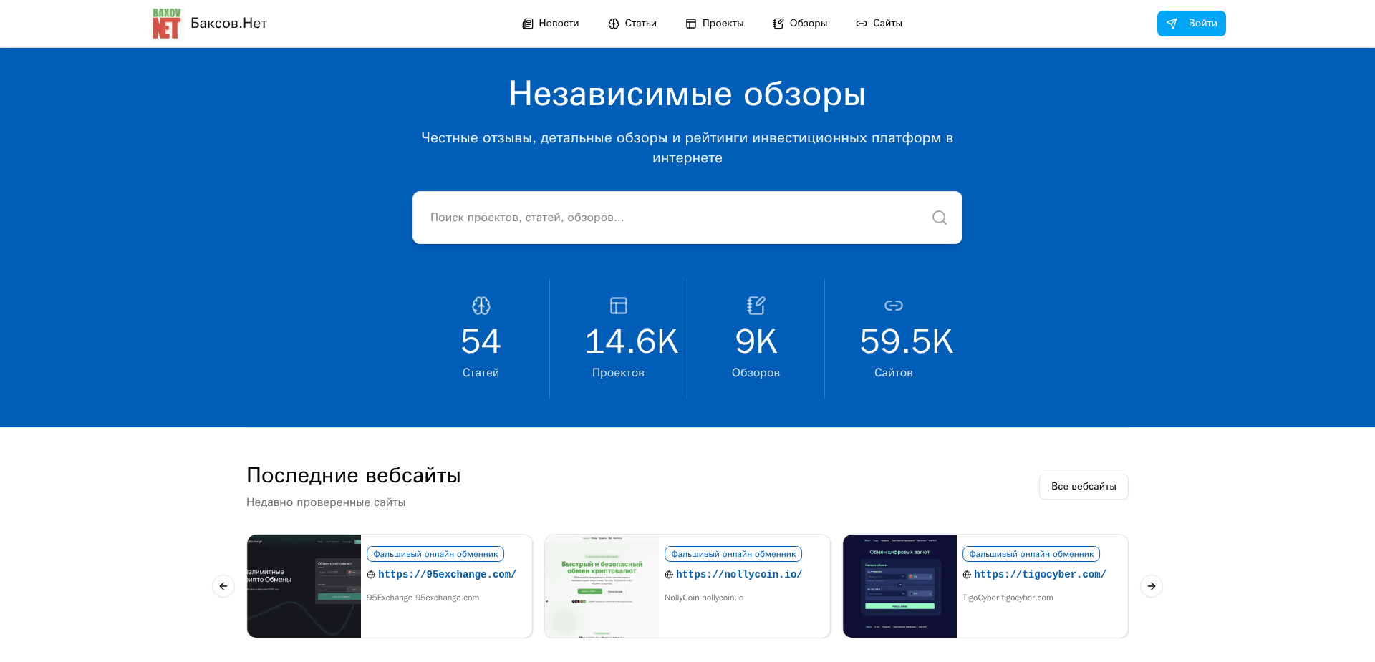
Task: Click the search input field
Action: (x=645, y=218)
